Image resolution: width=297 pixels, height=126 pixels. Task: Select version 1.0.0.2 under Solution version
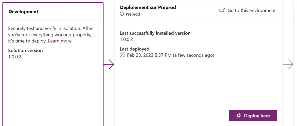click(15, 57)
